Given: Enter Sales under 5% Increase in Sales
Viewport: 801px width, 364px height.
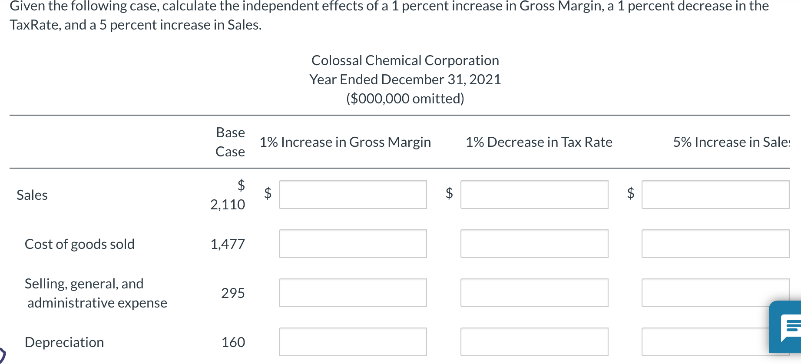Looking at the screenshot, I should click(x=715, y=195).
